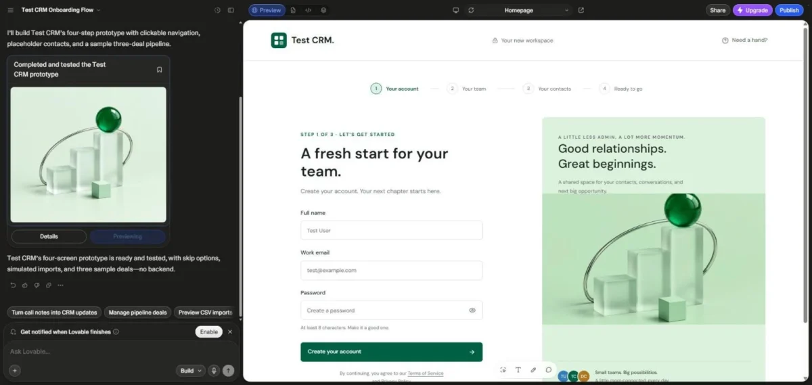Select suggestion Turn call notes into CRM updates

tap(54, 313)
